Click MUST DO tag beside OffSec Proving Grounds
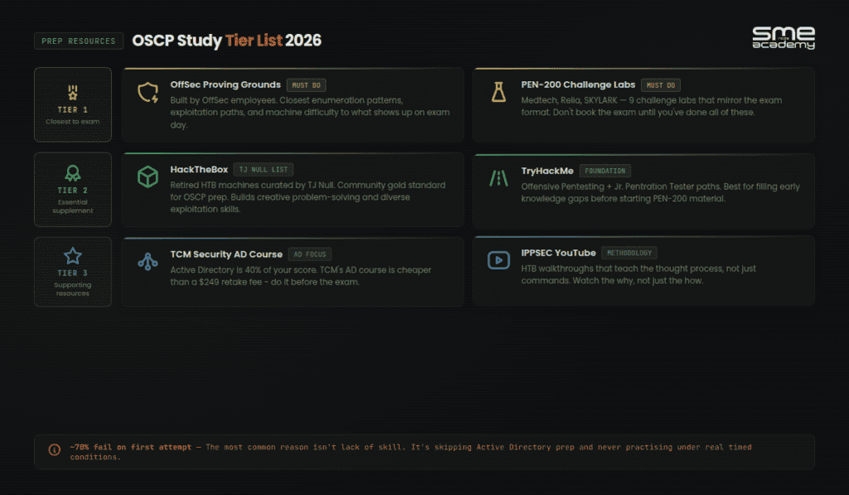The width and height of the screenshot is (849, 495). click(306, 85)
